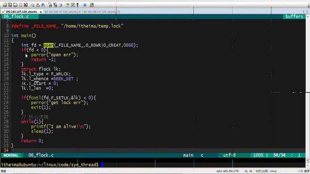
Task: Click the "/home/itheima/temp.lock" string
Action: click(x=92, y=26)
